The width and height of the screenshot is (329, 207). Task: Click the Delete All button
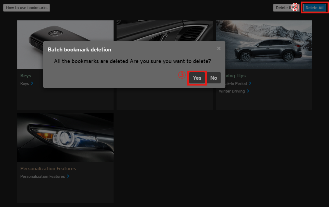pos(314,8)
